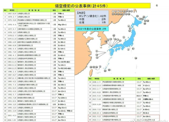Click date cell 2006. 1.25

[x=12, y=120]
